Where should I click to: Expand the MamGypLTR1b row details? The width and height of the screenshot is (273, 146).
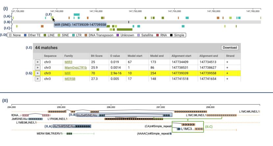38,68
